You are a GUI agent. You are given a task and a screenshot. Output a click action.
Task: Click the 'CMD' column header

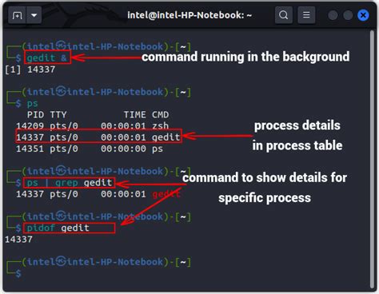[160, 115]
